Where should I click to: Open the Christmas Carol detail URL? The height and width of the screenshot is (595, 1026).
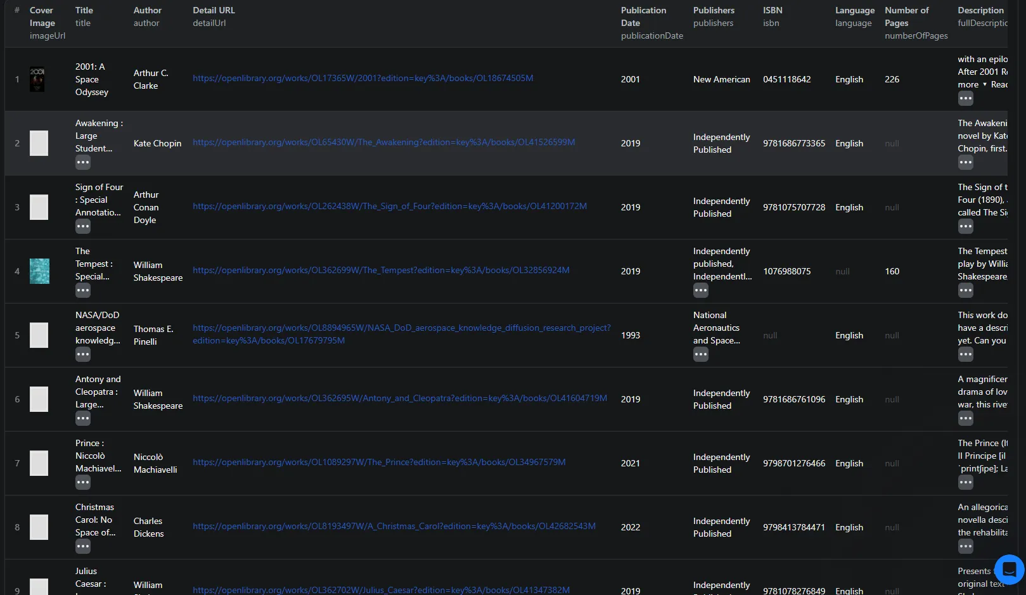pos(394,526)
